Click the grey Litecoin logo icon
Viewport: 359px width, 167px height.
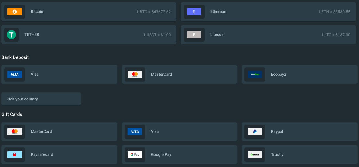194,35
